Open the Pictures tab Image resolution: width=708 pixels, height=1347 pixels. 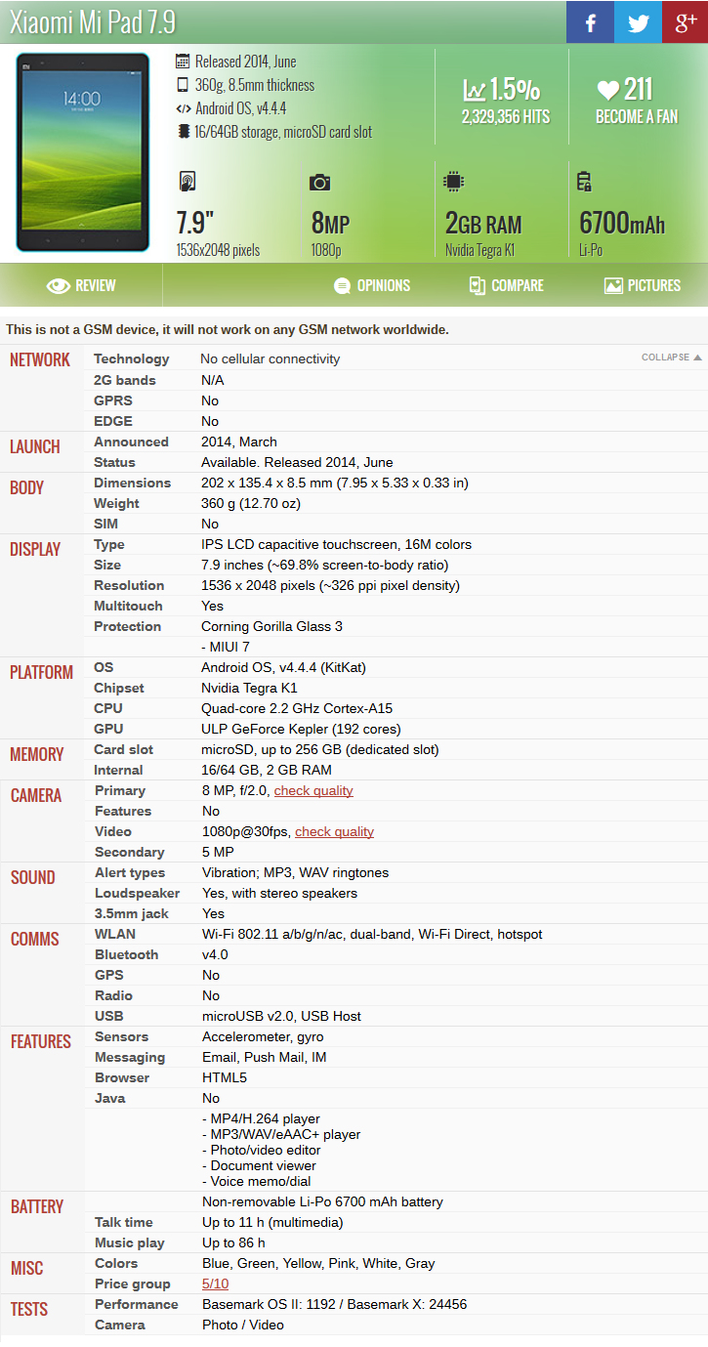pos(642,285)
